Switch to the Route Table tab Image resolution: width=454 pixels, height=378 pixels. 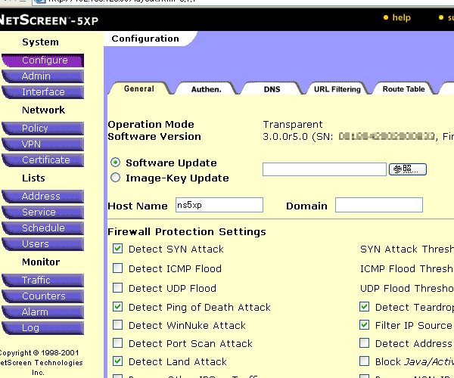[x=403, y=89]
